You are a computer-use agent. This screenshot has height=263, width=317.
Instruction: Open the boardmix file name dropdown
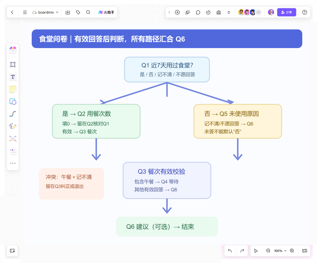coord(45,12)
